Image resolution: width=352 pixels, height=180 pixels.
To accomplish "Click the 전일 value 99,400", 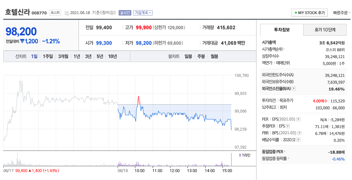I will pyautogui.click(x=104, y=28).
